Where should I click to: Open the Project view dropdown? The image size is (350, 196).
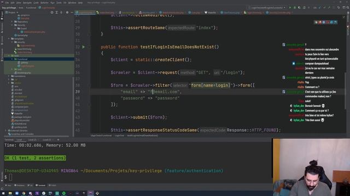click(11, 13)
